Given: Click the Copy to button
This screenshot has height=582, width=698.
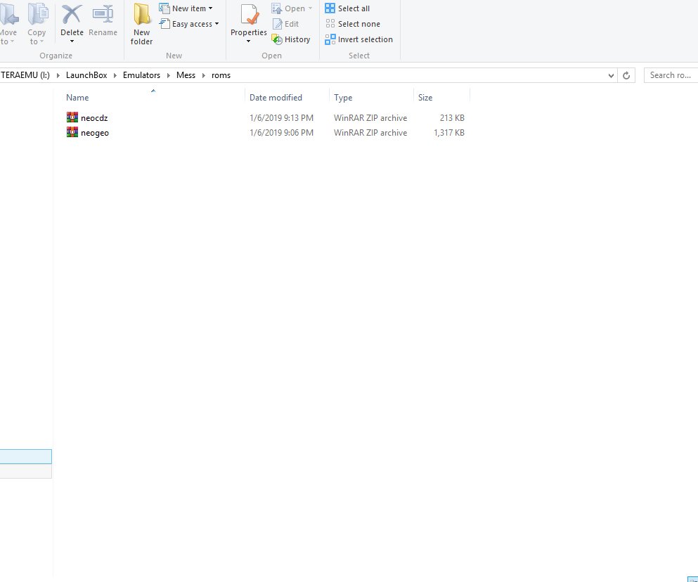Looking at the screenshot, I should (37, 25).
